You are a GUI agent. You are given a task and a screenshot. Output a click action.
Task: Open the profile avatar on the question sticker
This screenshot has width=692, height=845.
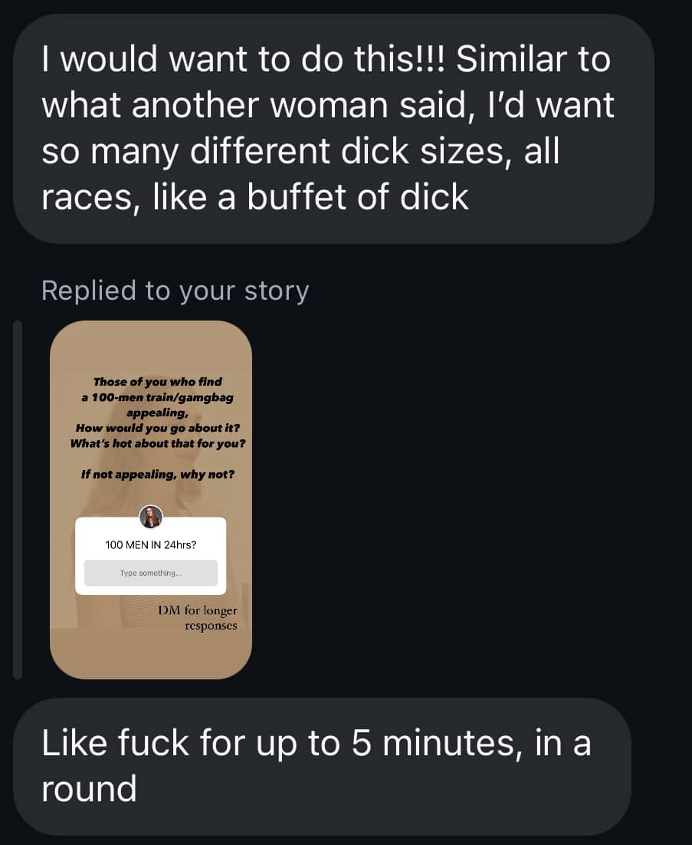pos(151,517)
